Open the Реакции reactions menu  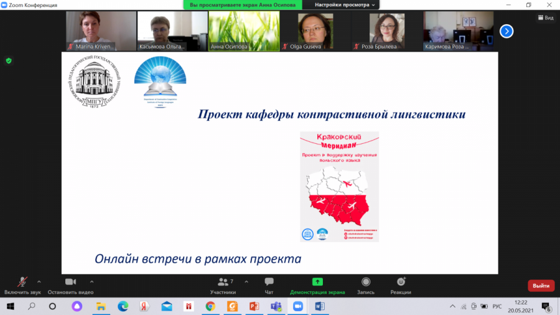(401, 284)
